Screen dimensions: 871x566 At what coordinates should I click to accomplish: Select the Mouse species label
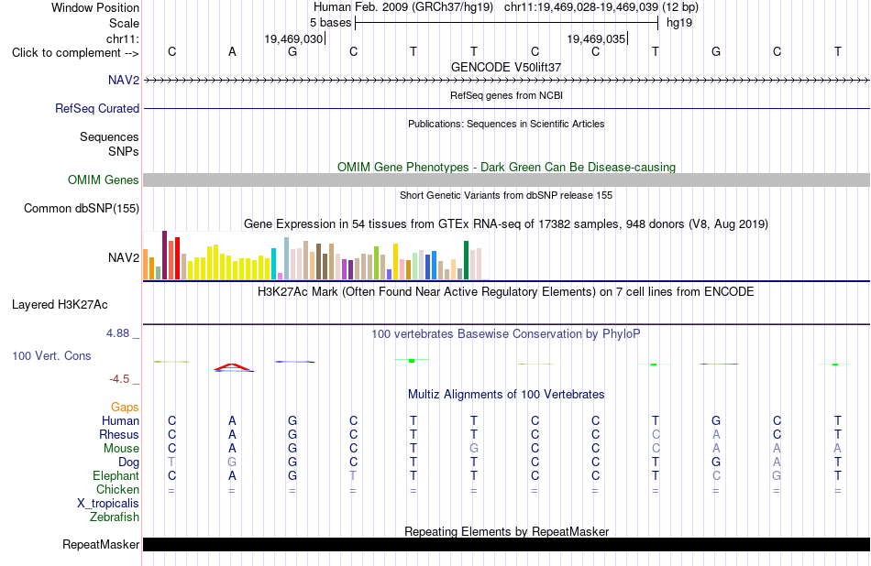click(121, 449)
